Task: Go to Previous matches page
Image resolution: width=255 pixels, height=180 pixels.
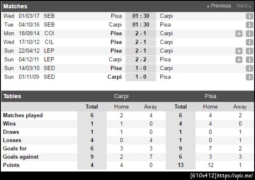Action: coord(219,6)
